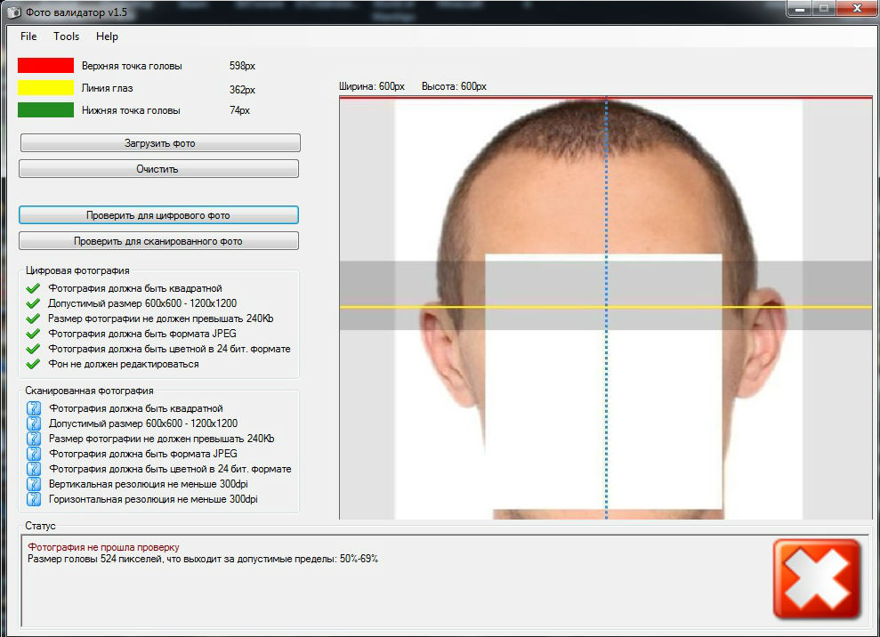Click the 'Линия глаз' label
Image resolution: width=880 pixels, height=637 pixels.
tap(107, 88)
